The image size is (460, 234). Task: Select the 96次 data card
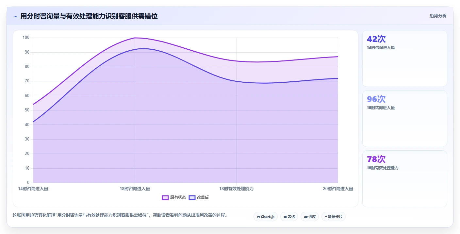pyautogui.click(x=405, y=119)
